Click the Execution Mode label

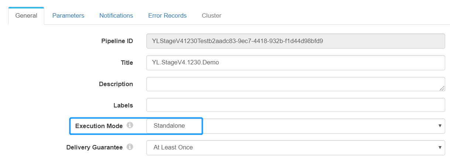(x=99, y=126)
